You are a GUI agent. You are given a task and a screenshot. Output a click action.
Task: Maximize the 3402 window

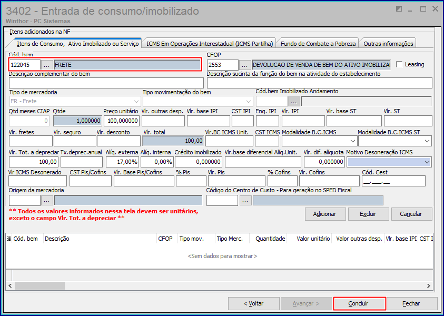(x=423, y=9)
